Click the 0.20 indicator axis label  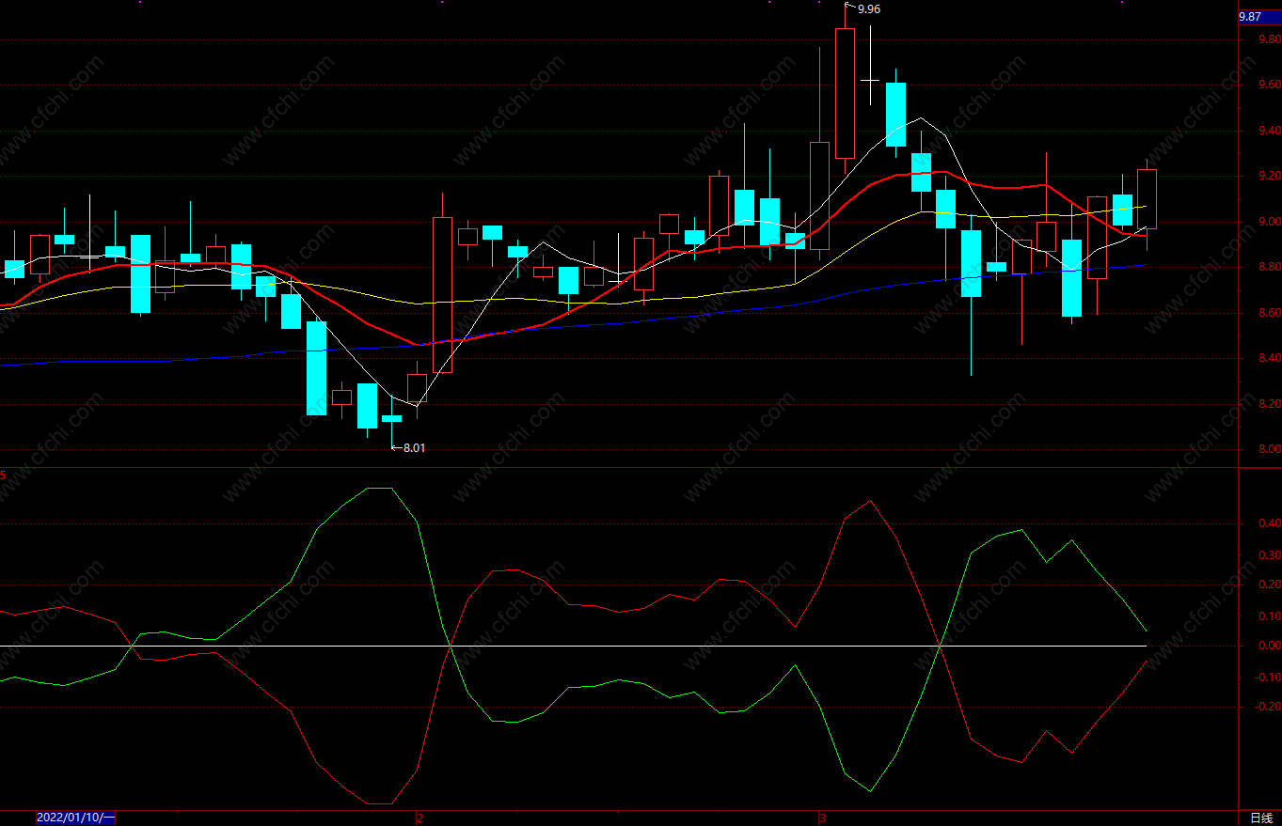(x=1269, y=585)
